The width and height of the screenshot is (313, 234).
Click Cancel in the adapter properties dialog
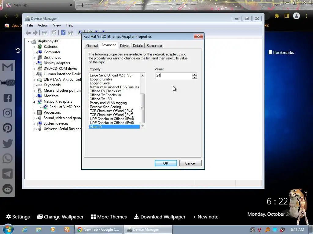pyautogui.click(x=190, y=163)
